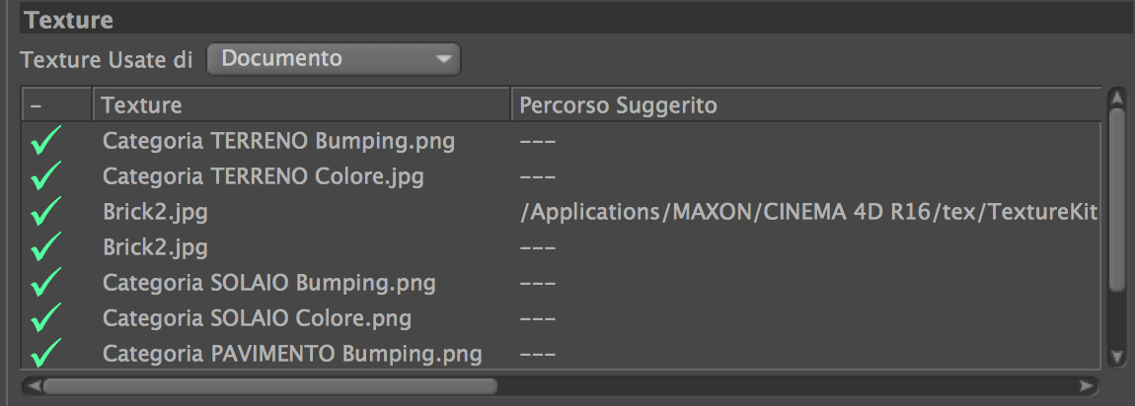1135x406 pixels.
Task: Click the Texture column header
Action: pos(301,104)
